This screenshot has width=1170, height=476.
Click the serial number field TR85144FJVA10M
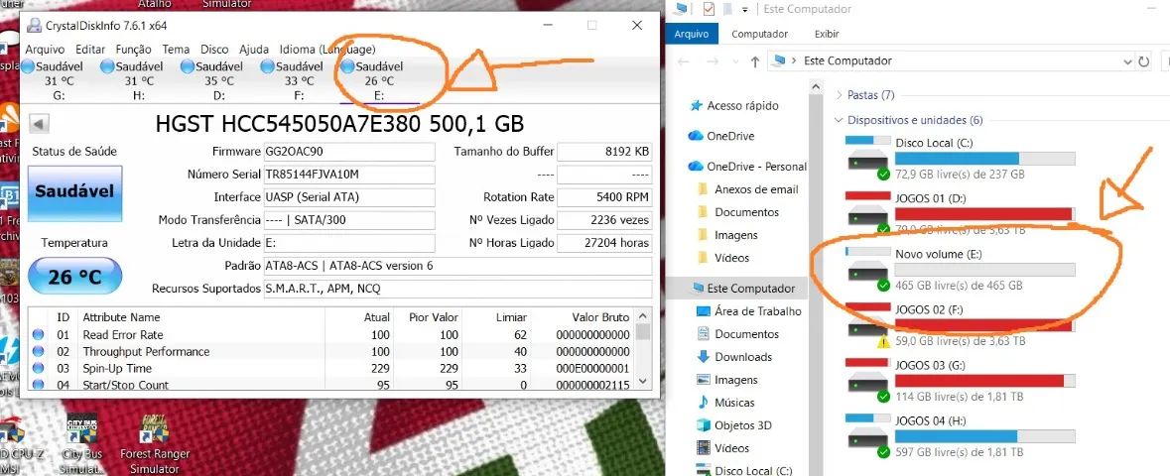pos(348,175)
